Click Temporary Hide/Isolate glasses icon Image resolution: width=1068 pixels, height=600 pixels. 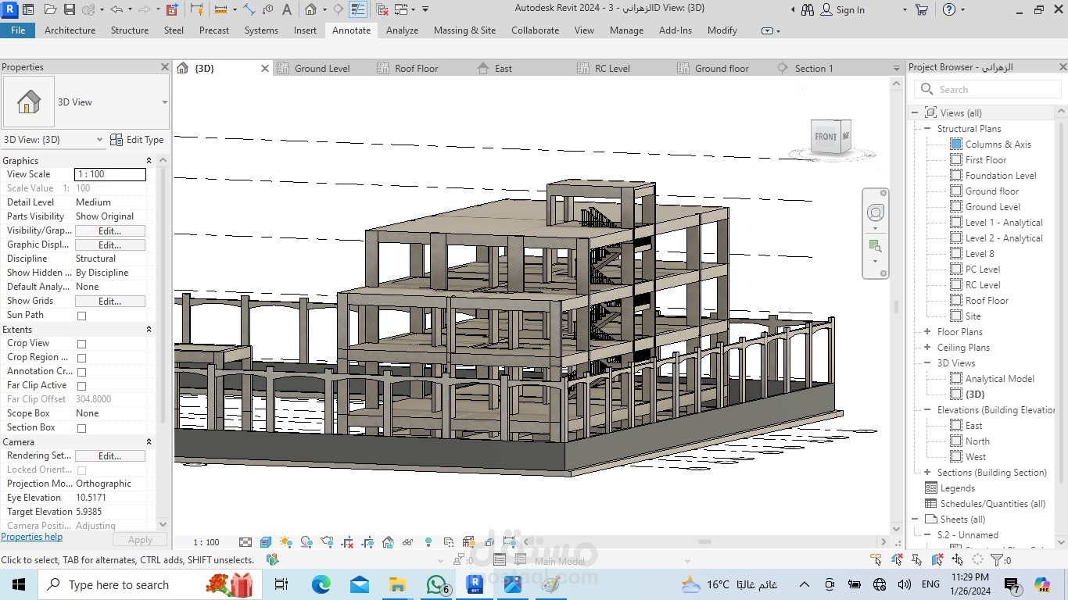pos(407,542)
